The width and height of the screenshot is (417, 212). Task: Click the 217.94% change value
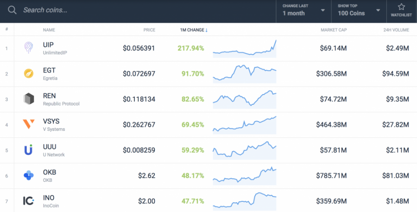[x=191, y=48]
